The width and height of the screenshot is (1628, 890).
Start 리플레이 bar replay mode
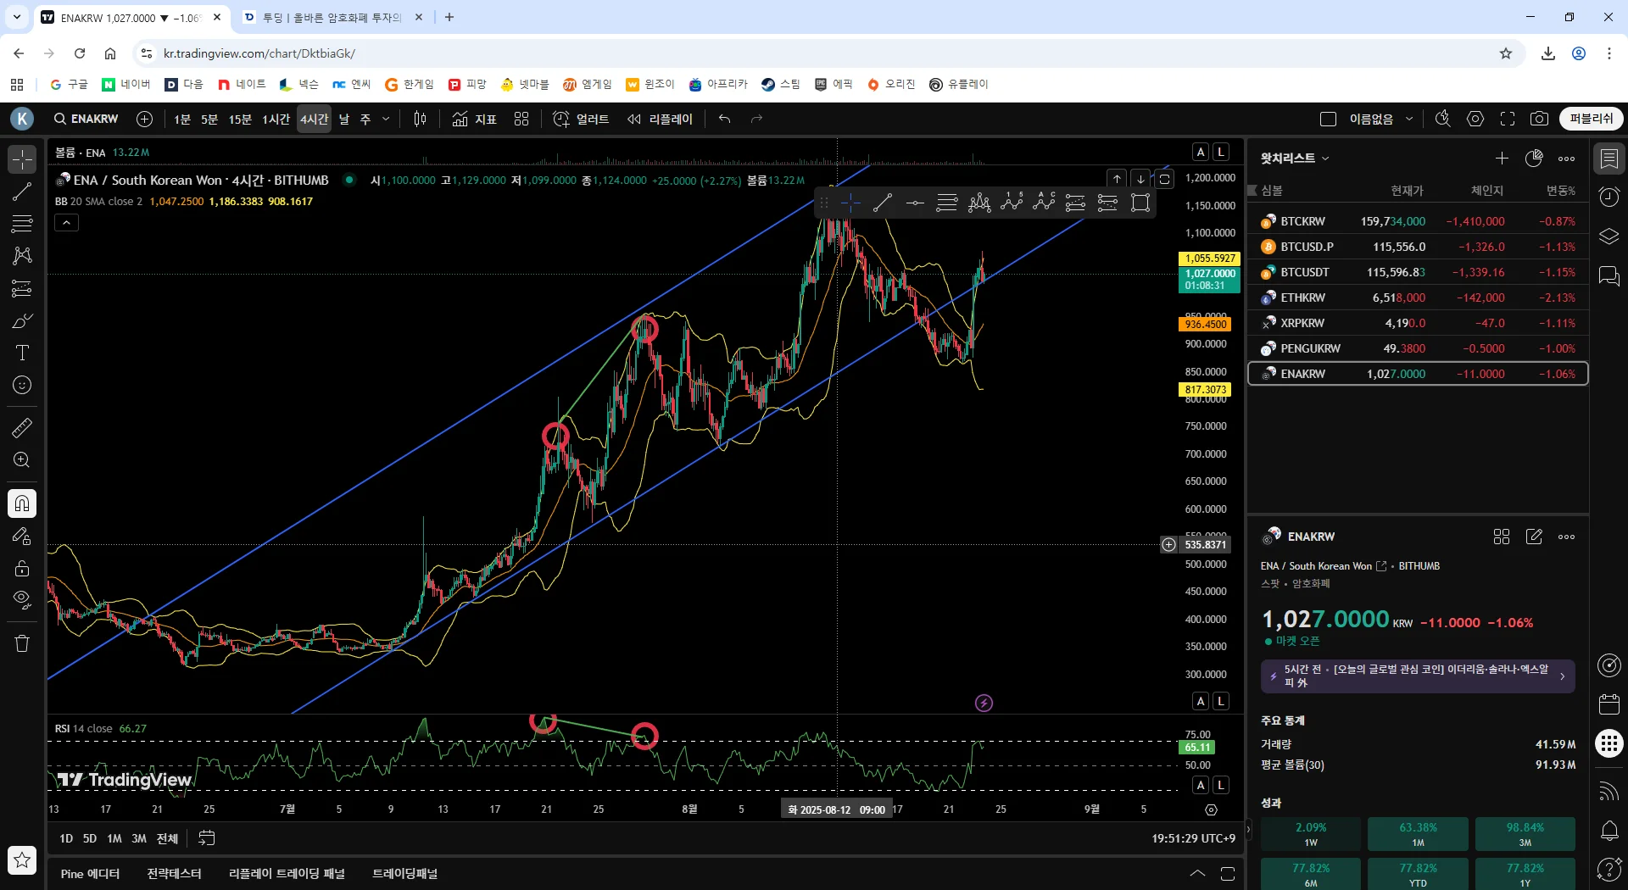coord(661,120)
